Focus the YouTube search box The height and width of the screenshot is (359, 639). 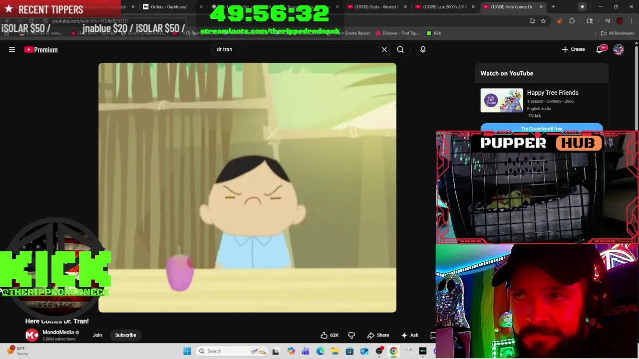296,49
